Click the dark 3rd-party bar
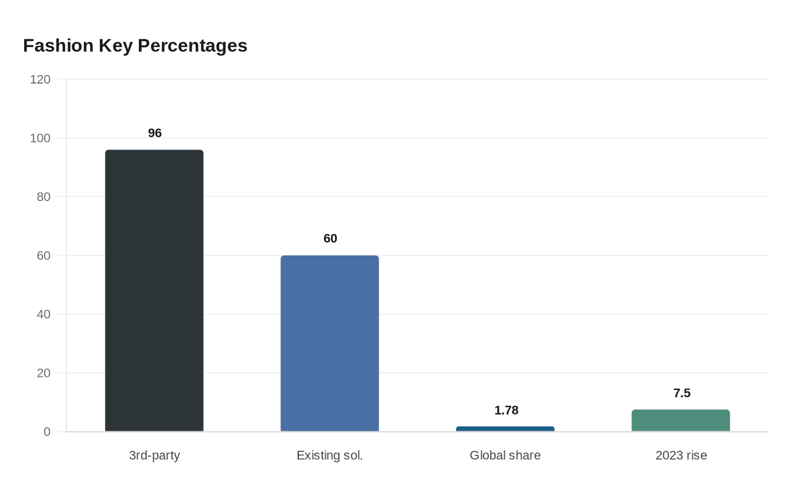 tap(154, 290)
